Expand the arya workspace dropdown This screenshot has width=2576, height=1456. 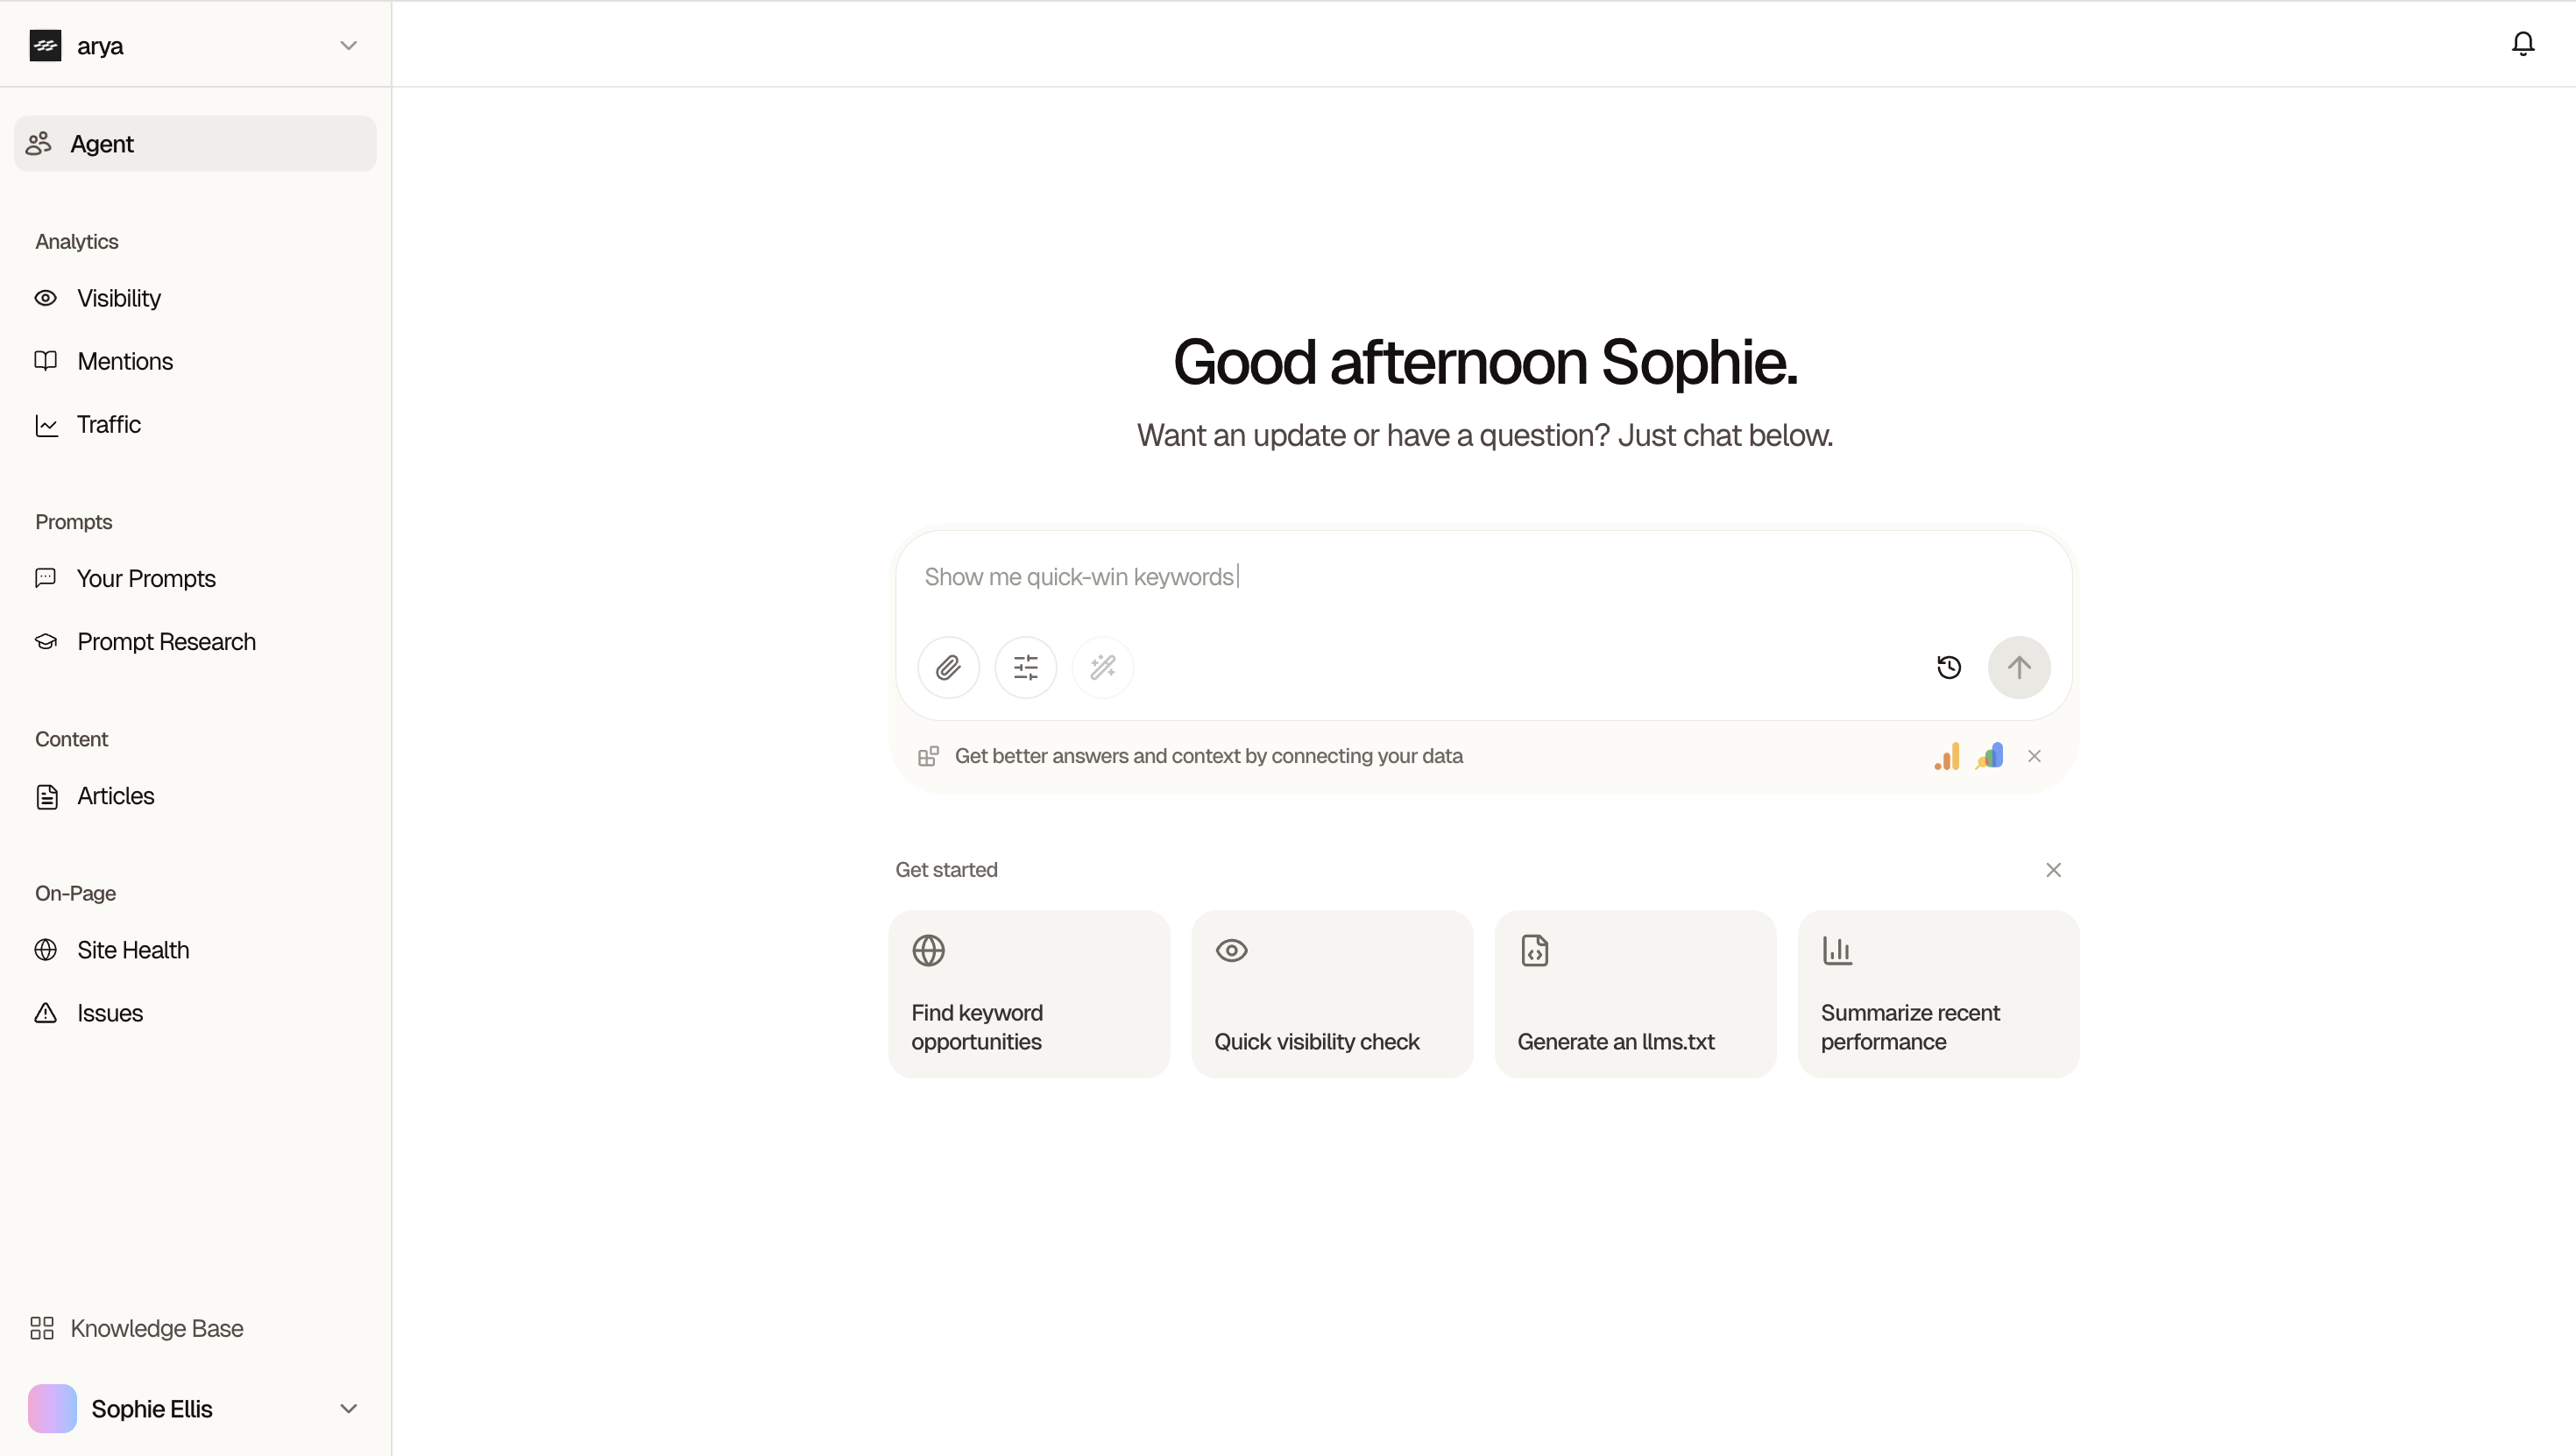click(348, 46)
